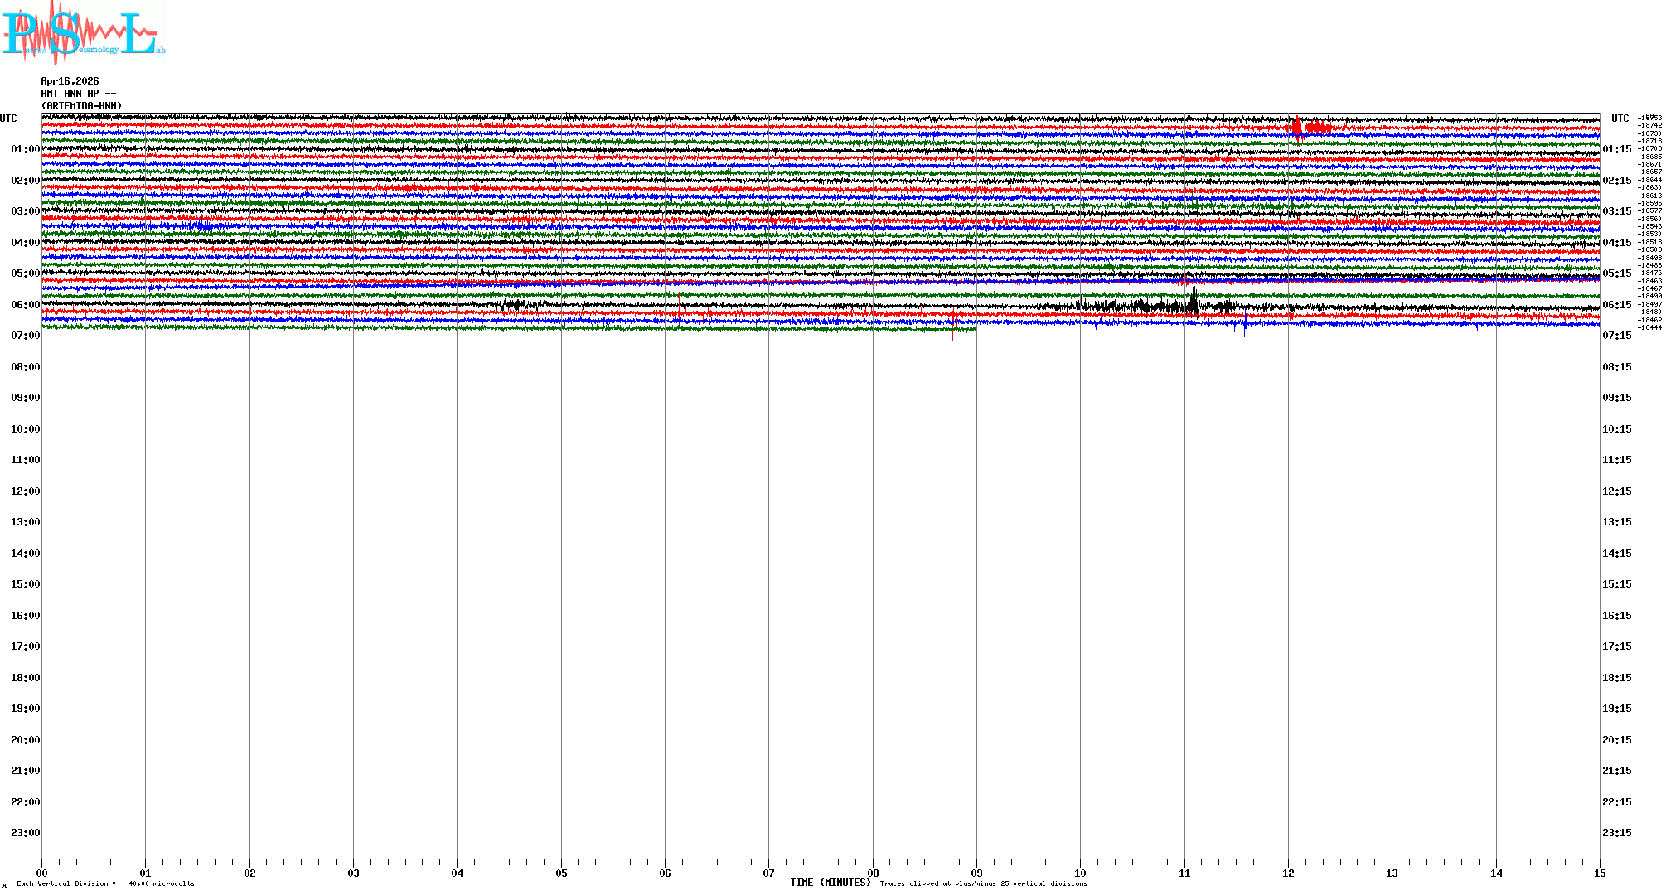Screen dimensions: 1666x895
Task: Click the 12:00 hour label on left axis
Action: (25, 491)
